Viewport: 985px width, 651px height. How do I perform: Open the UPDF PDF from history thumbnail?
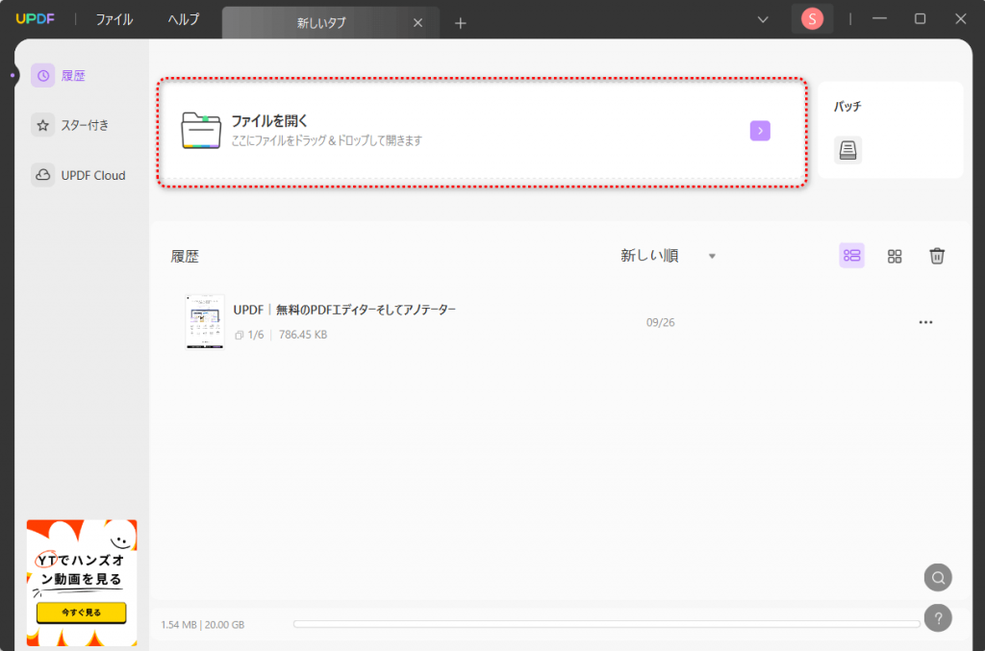click(205, 320)
